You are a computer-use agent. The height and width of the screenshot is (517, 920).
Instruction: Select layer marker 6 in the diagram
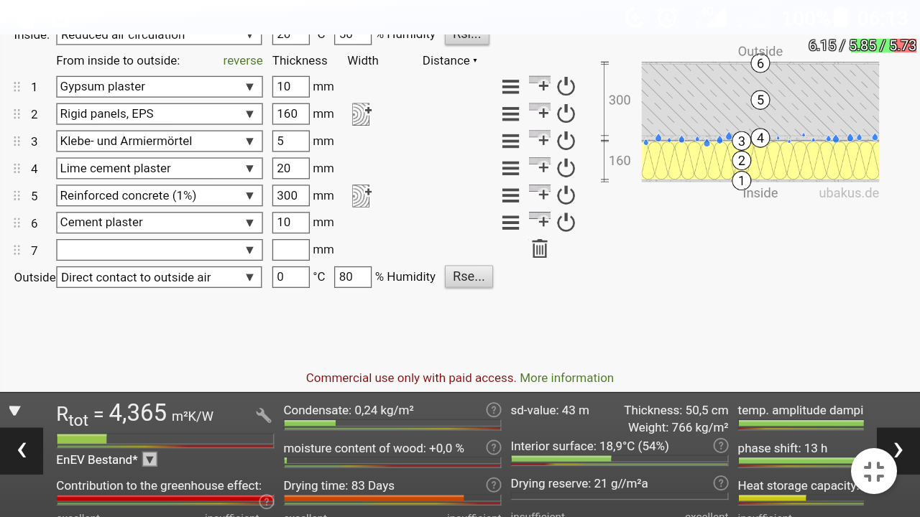tap(760, 63)
